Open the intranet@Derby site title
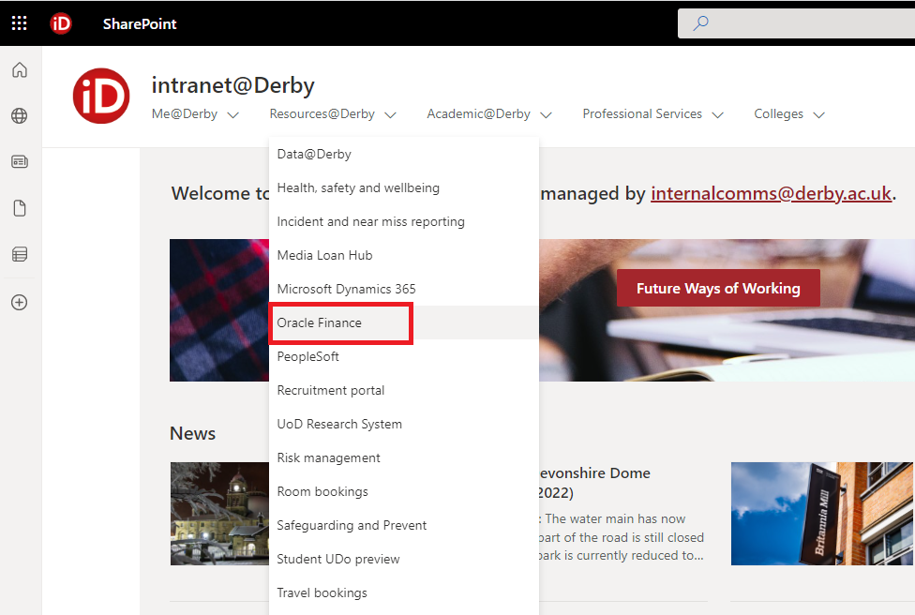This screenshot has height=615, width=915. (x=232, y=85)
